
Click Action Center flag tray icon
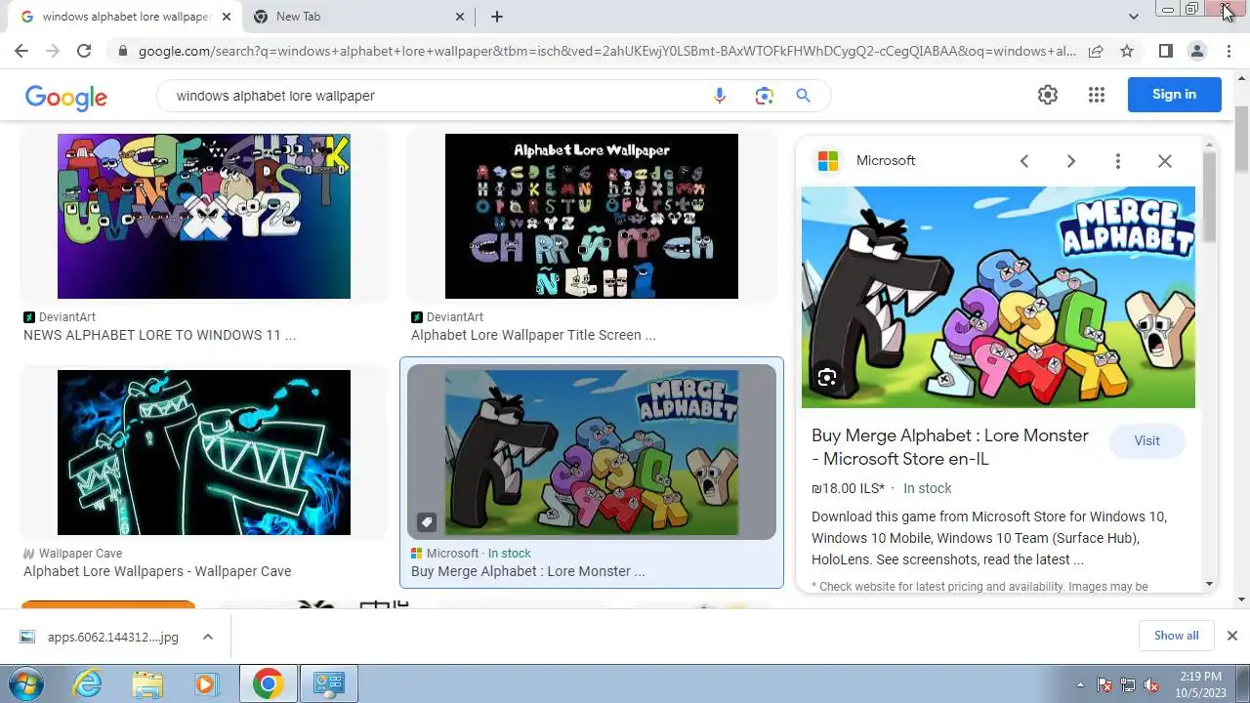point(1104,684)
